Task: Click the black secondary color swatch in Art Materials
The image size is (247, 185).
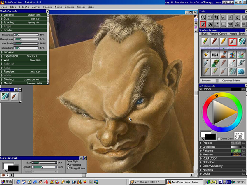Action: 211,136
